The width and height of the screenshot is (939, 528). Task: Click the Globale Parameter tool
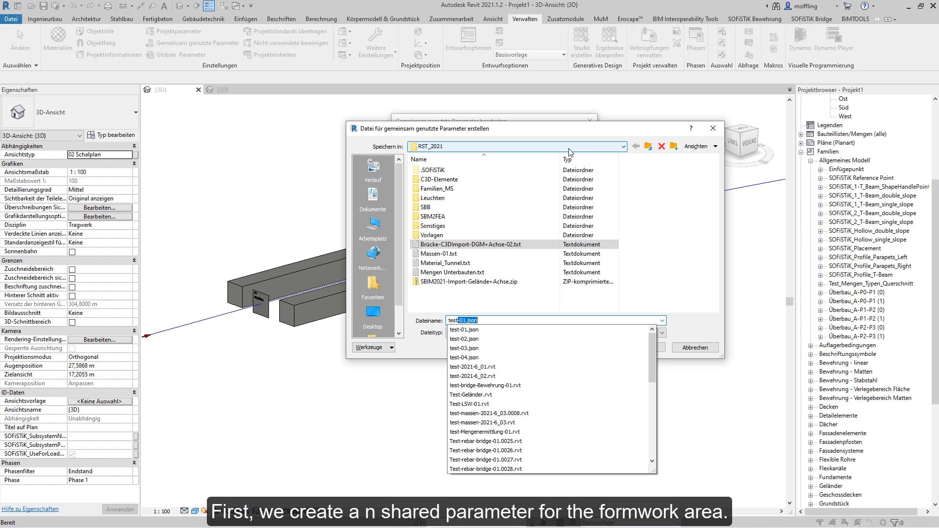point(176,55)
